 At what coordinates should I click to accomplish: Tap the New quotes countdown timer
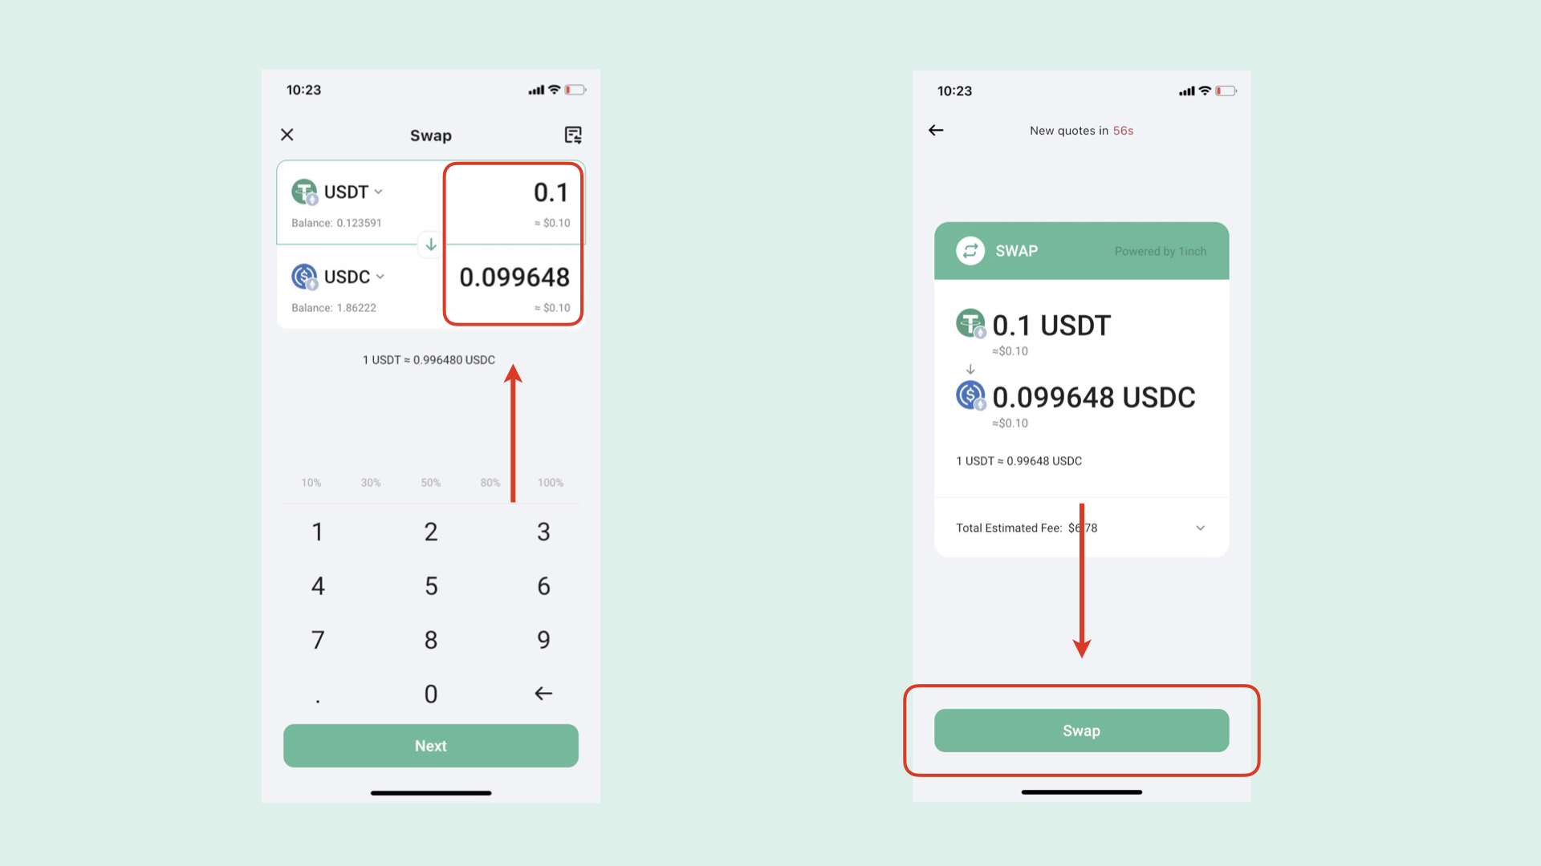(1080, 129)
